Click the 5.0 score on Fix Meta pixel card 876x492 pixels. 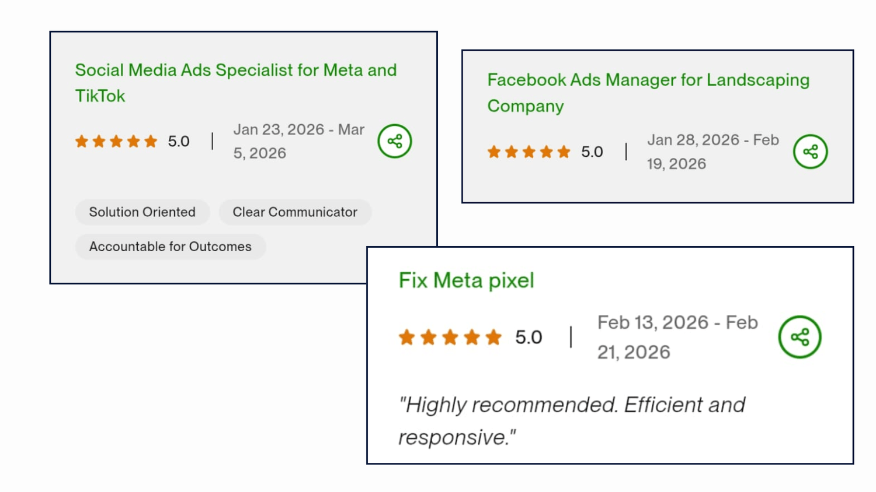coord(529,337)
